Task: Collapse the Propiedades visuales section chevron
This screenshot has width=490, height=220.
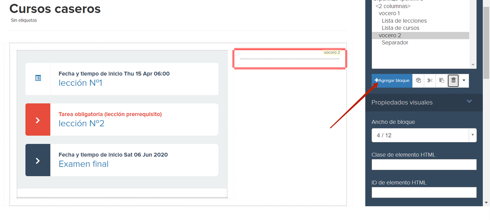Action: coord(469,101)
